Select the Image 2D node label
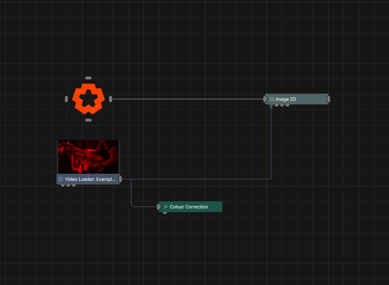The width and height of the screenshot is (389, 285). tap(286, 99)
